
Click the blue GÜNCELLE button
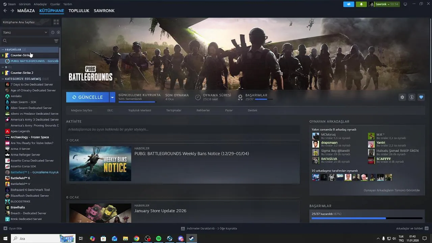(87, 97)
